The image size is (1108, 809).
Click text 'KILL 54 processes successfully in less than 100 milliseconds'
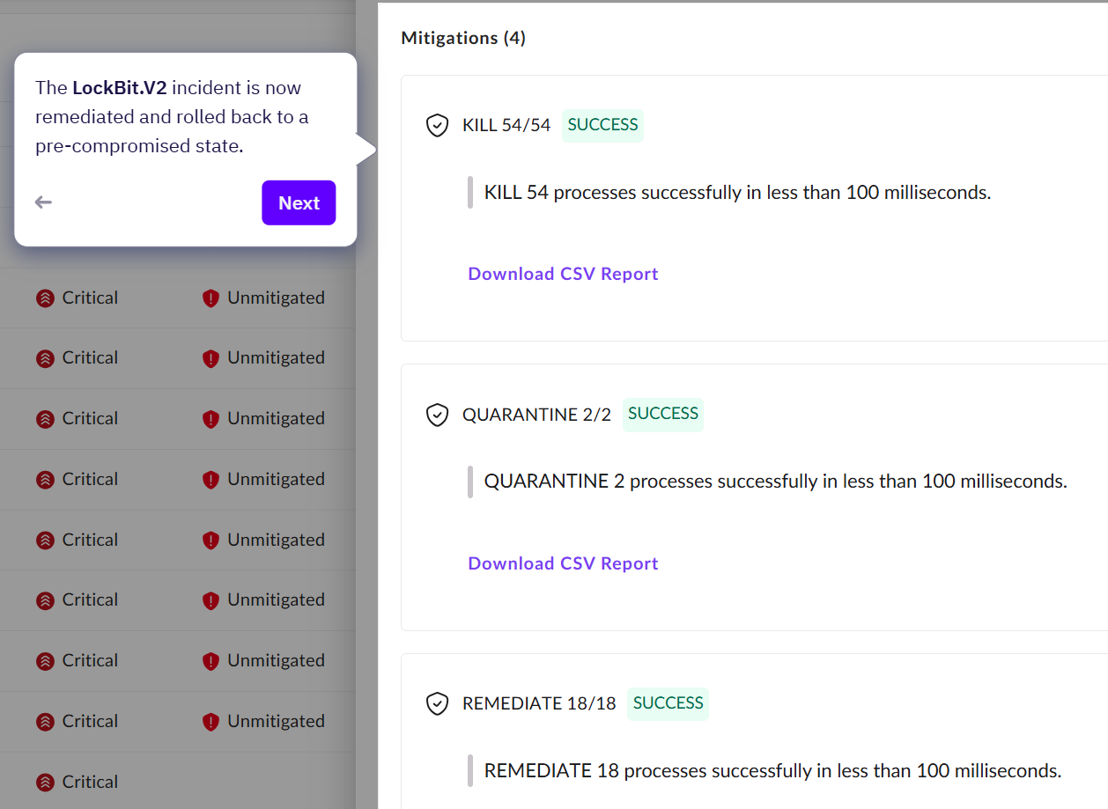click(738, 192)
